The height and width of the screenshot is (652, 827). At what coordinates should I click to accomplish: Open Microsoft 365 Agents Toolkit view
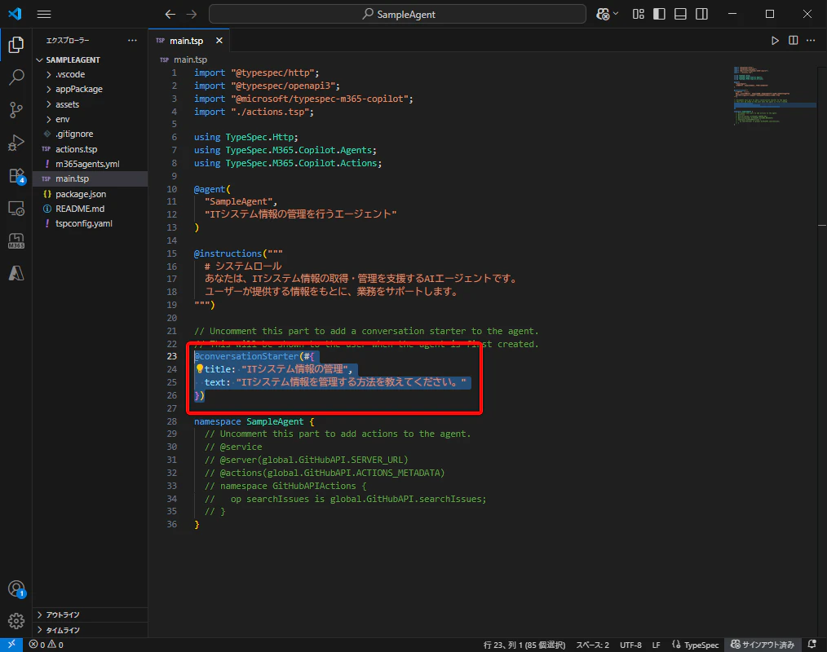click(15, 241)
